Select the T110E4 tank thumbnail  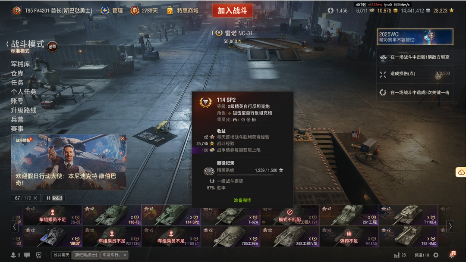pos(408,215)
